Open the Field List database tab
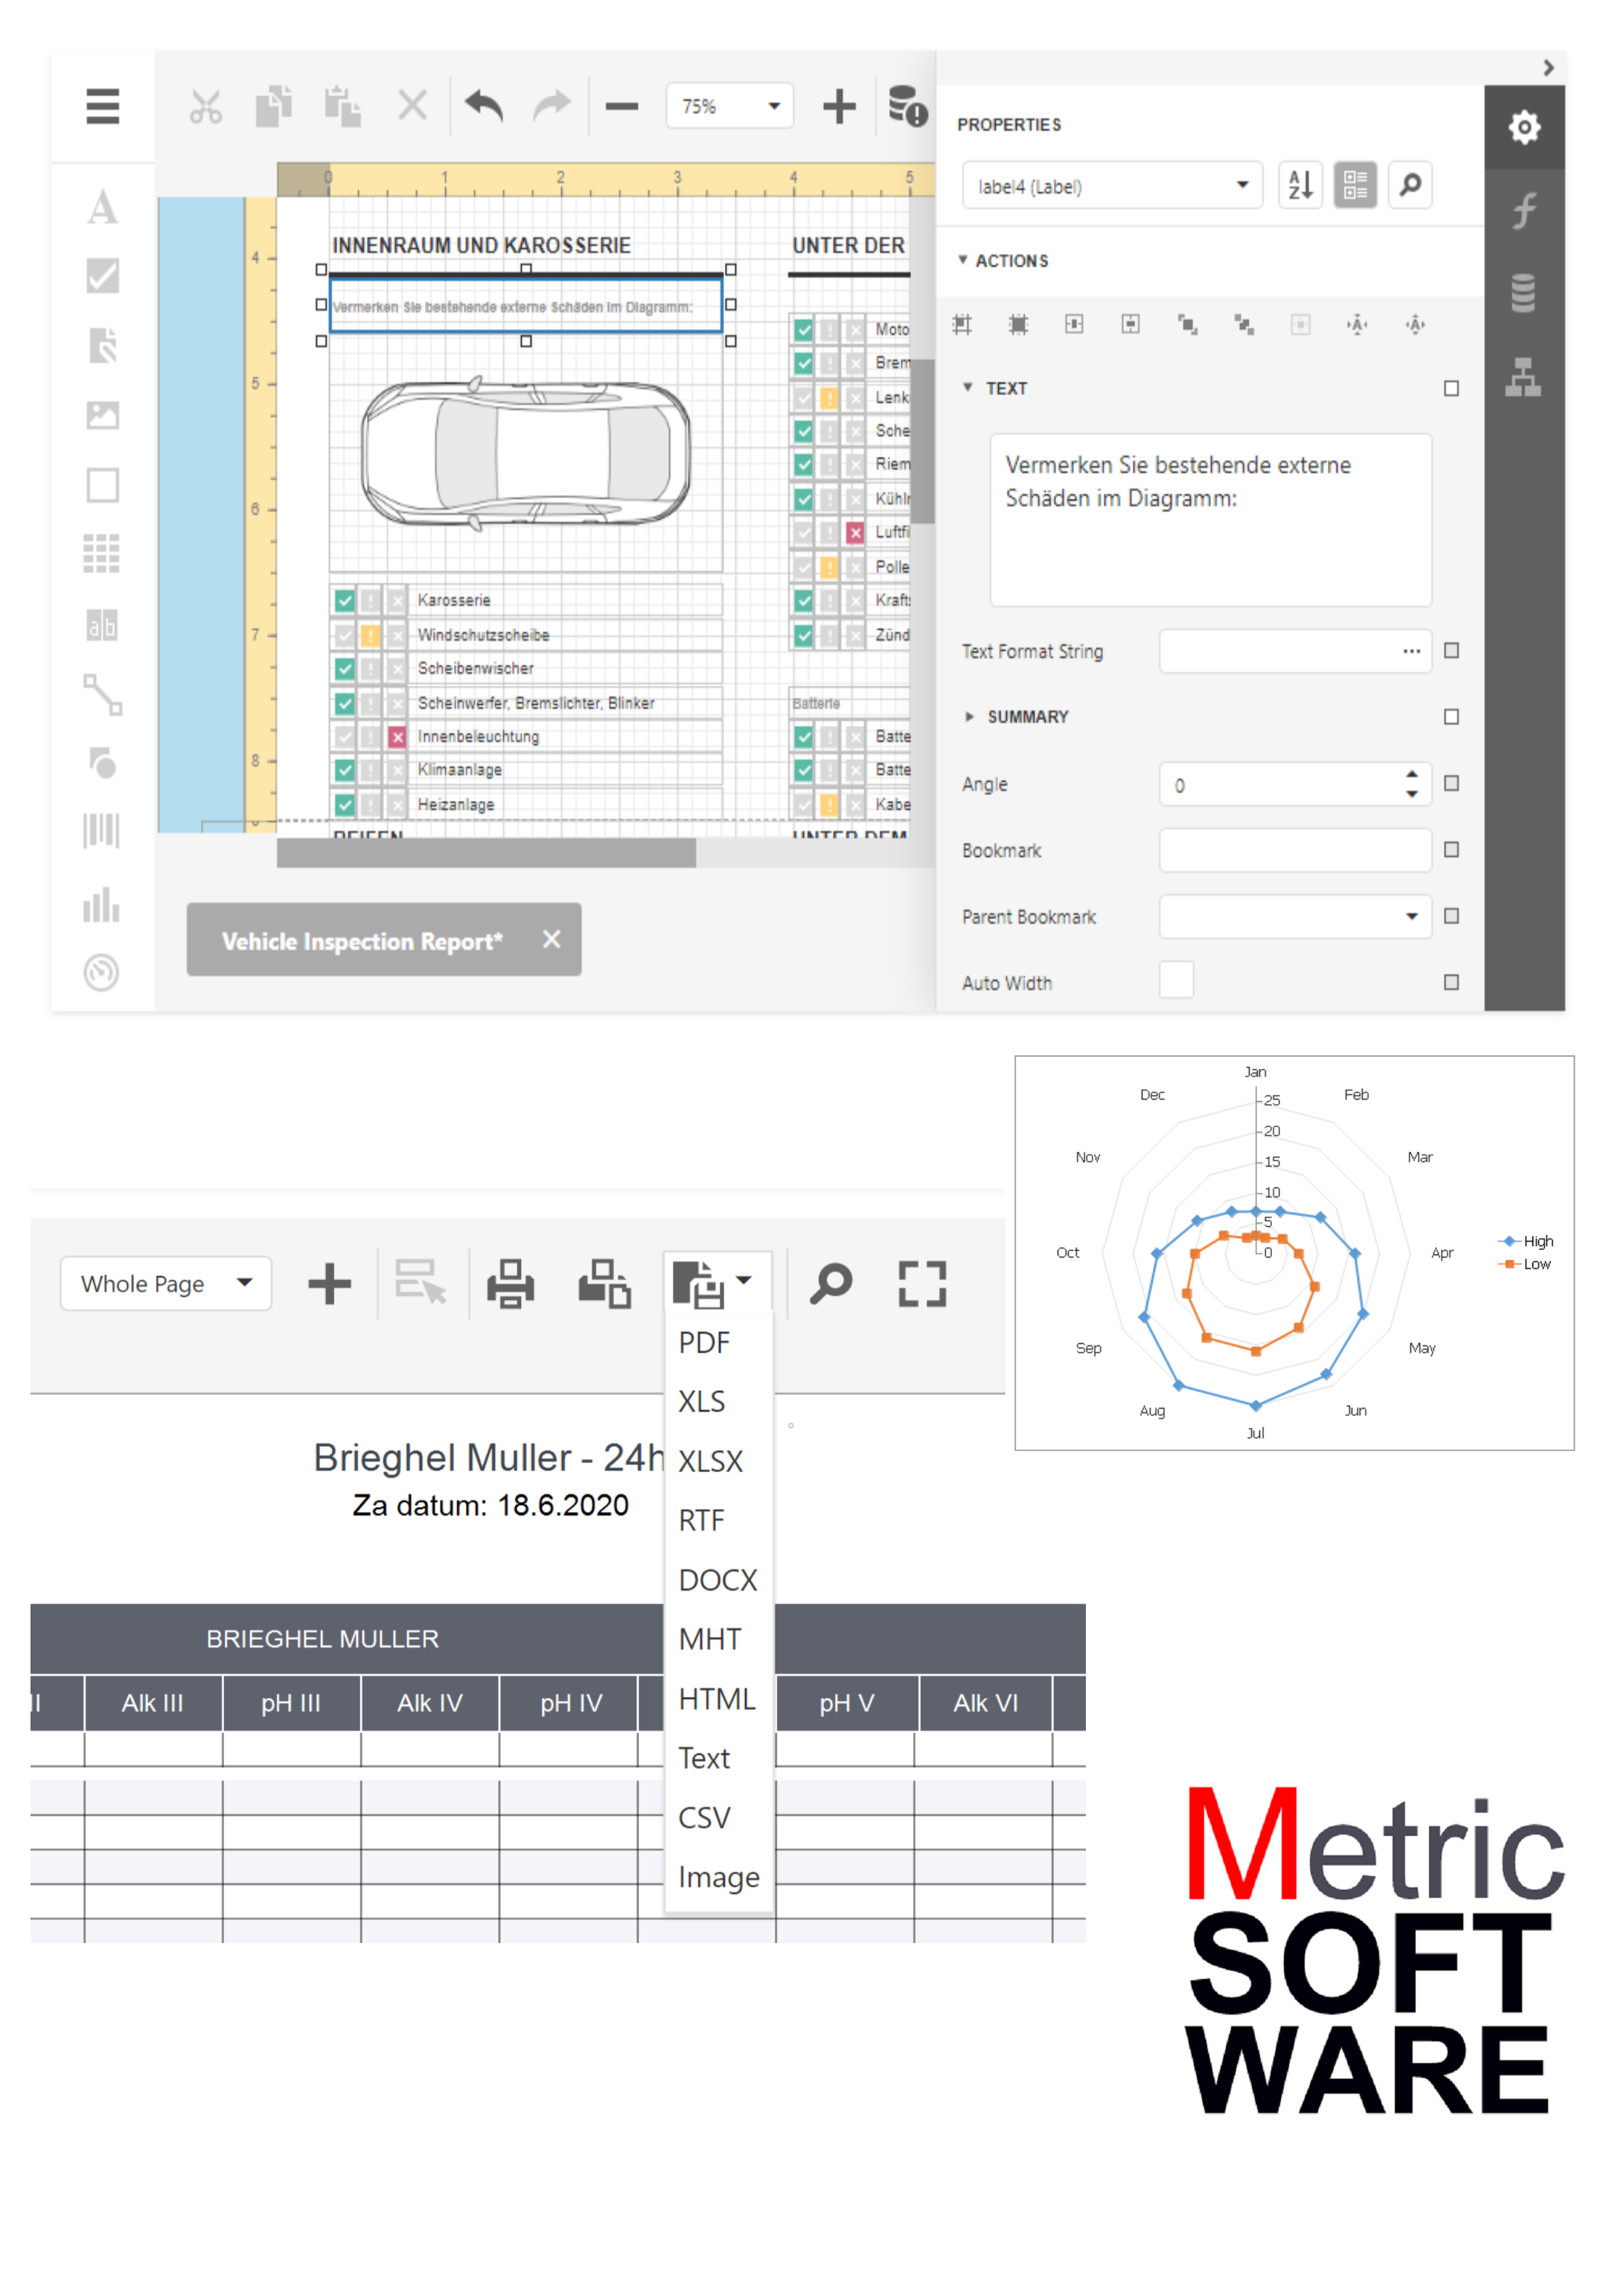1624x2270 pixels. (1524, 293)
